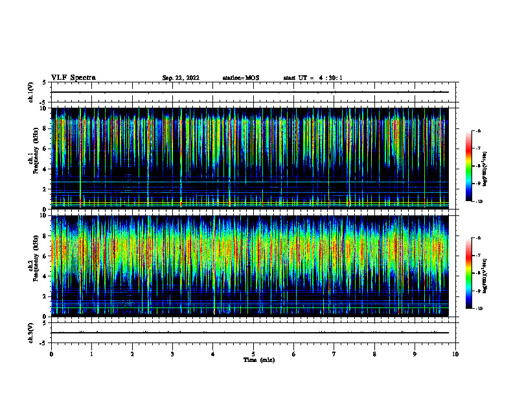Click the 'ch.3(V)' axis label
Image resolution: width=513 pixels, height=397 pixels.
(x=30, y=333)
